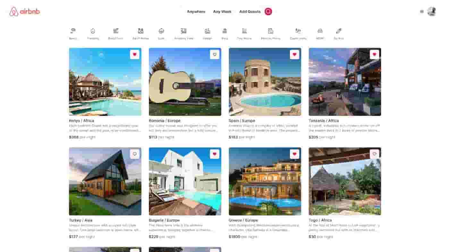Choose the Earth Homes category icon

pos(140,31)
